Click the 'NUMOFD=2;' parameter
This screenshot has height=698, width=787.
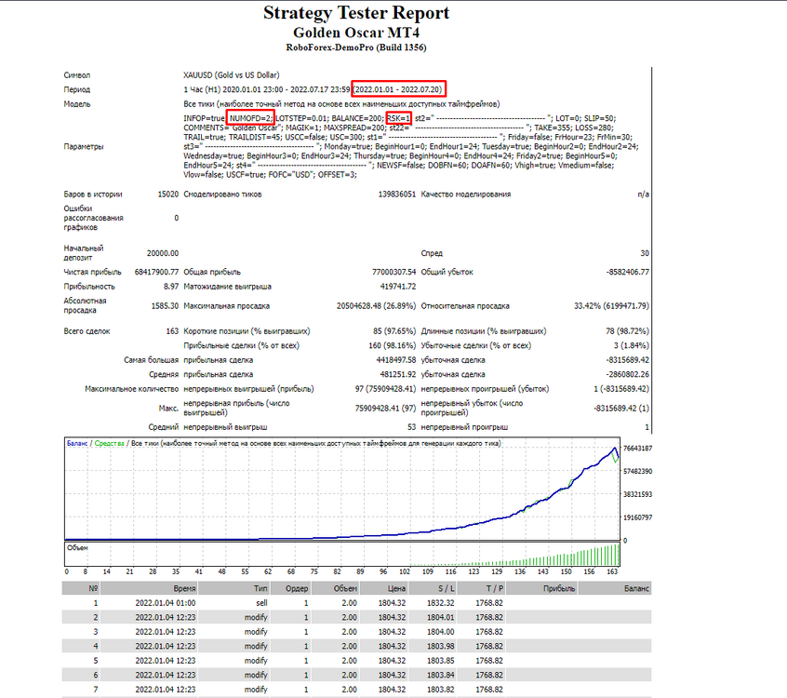click(x=250, y=118)
